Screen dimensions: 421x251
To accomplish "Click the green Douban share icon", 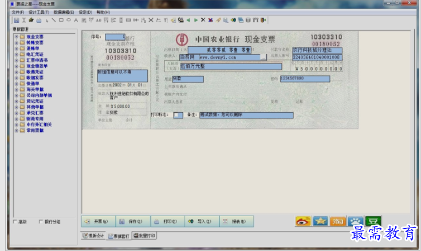I will click(373, 221).
